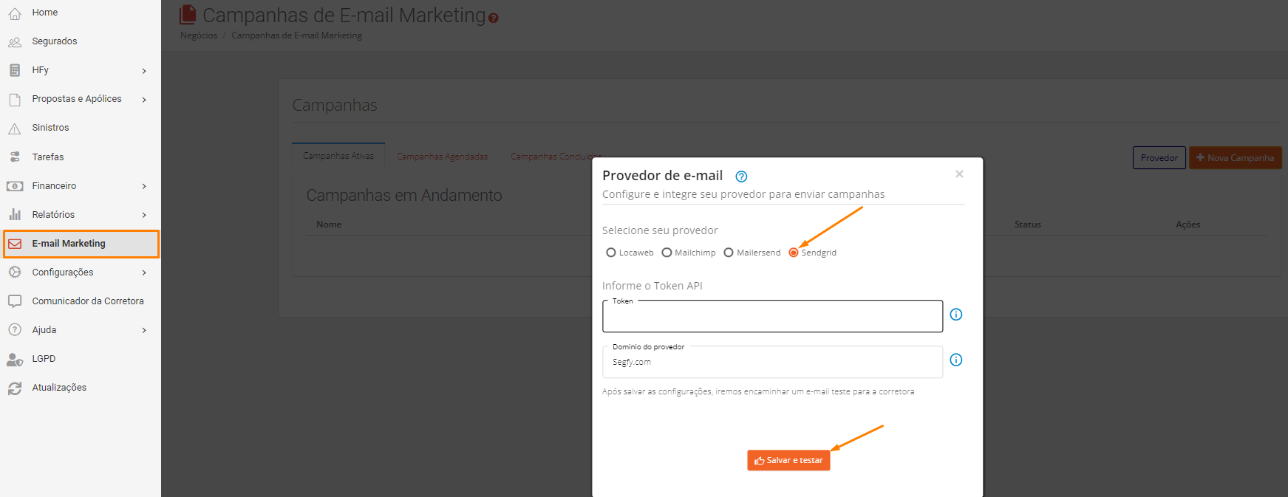Expand the HFy submenu chevron
This screenshot has width=1288, height=497.
144,71
